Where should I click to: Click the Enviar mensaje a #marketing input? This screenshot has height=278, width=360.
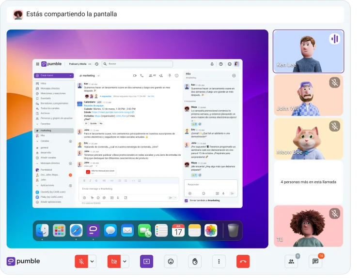point(128,189)
